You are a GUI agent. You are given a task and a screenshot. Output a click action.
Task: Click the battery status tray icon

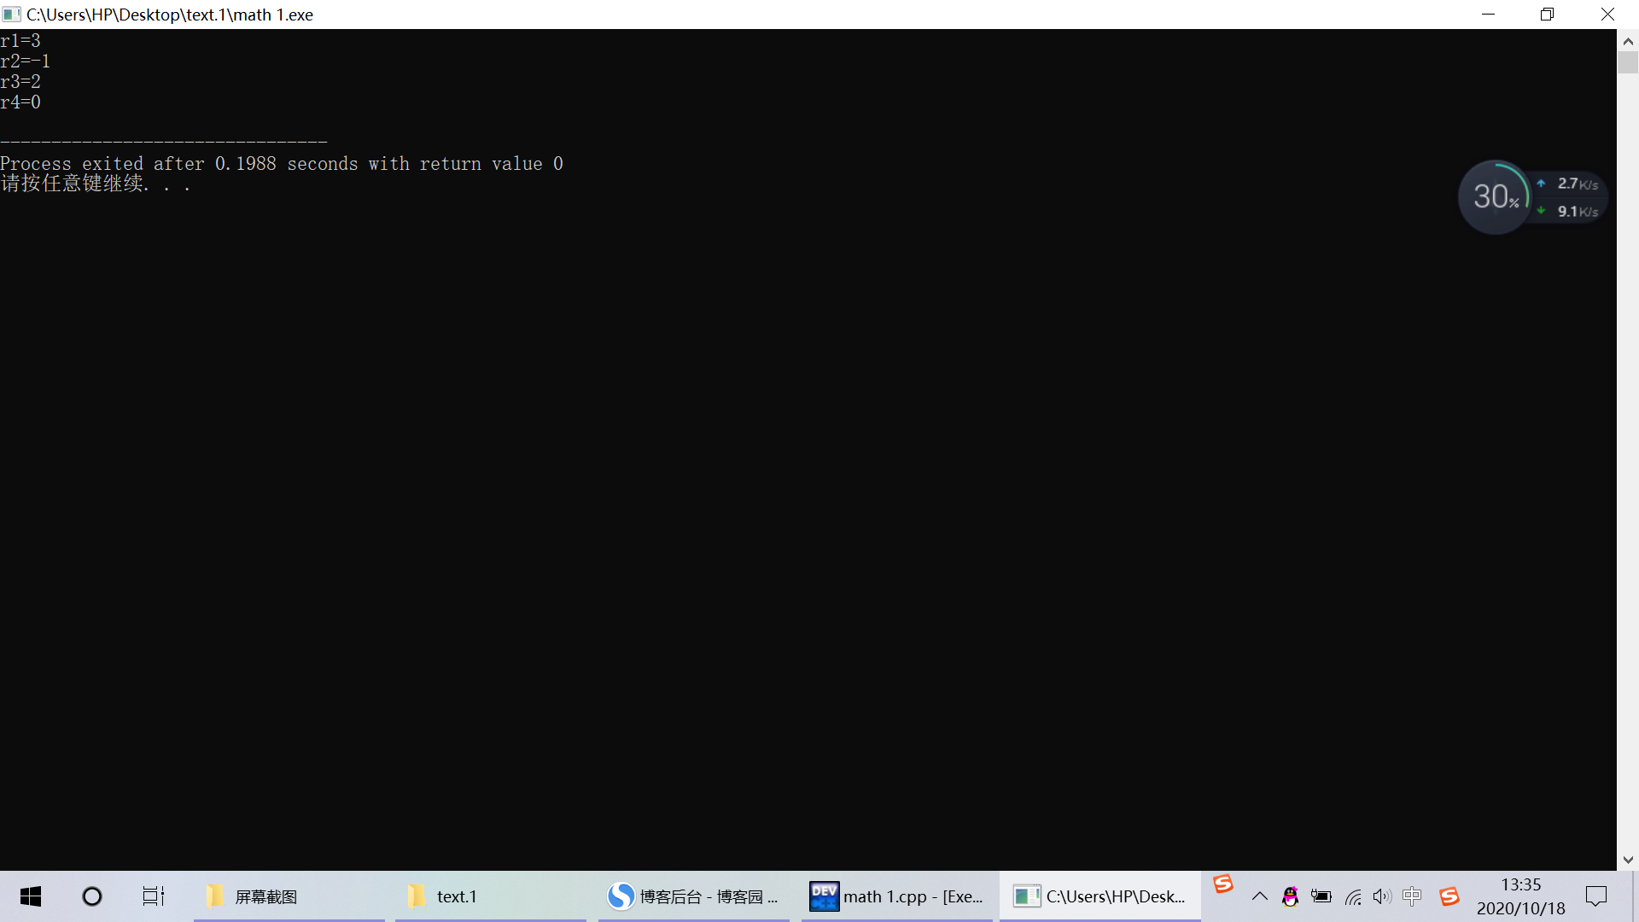[1321, 896]
